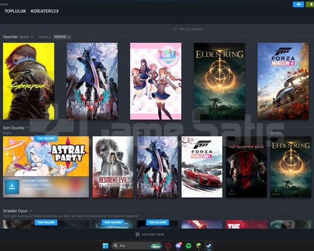Click the plus icon beside 'Yeni bir raf ekle'
This screenshot has width=314, height=251.
point(175,29)
